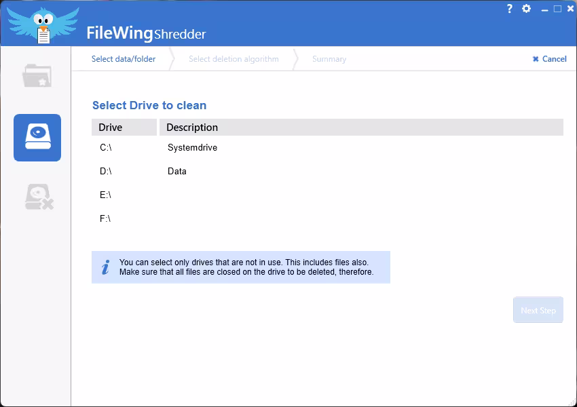The height and width of the screenshot is (407, 577).
Task: Select the C:\ drive row
Action: (x=327, y=147)
